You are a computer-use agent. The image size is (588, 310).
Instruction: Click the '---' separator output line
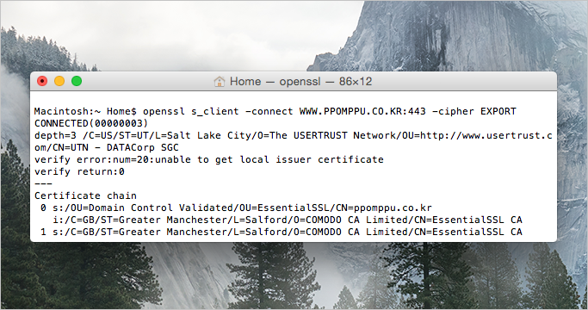43,183
